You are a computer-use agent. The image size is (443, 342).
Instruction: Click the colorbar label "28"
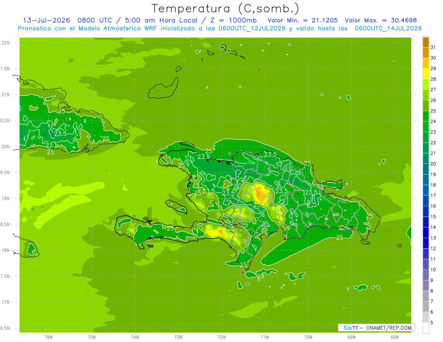[433, 79]
